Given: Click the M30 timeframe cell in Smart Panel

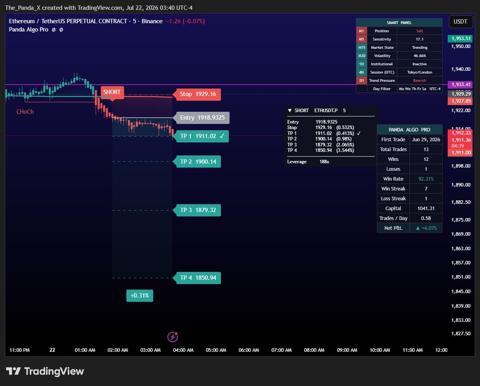Looking at the screenshot, I should pos(362,55).
